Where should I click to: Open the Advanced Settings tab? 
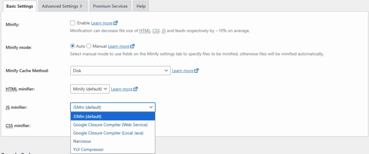pyautogui.click(x=62, y=6)
